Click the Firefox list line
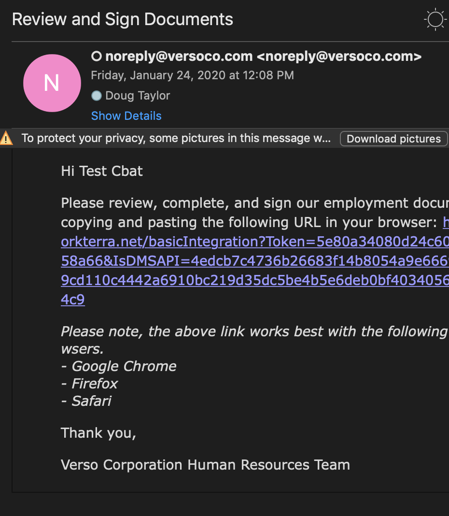This screenshot has width=449, height=516. [90, 384]
